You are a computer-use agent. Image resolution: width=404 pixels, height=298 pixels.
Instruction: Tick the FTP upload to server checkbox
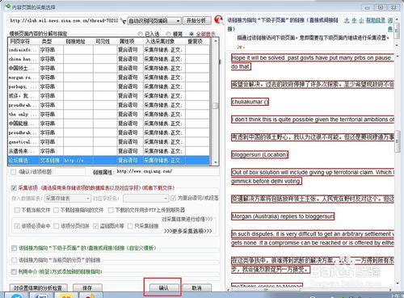[x=111, y=210]
